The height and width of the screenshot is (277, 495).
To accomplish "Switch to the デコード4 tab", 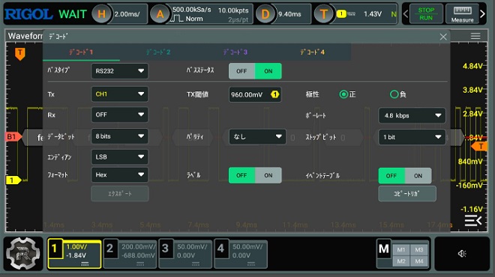I will 312,52.
